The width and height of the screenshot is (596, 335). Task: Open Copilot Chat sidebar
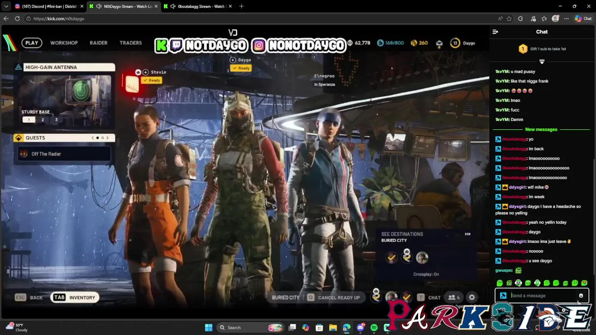(583, 19)
